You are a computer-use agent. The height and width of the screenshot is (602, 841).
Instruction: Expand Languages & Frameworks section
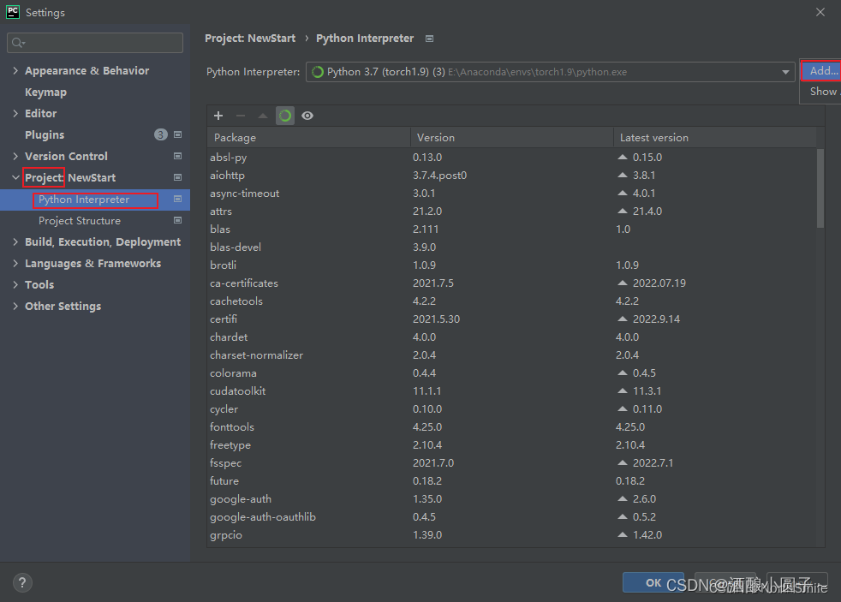coord(15,264)
